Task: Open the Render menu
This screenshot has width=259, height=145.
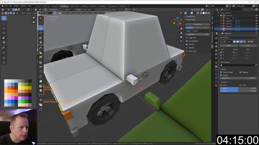Action: [16, 6]
